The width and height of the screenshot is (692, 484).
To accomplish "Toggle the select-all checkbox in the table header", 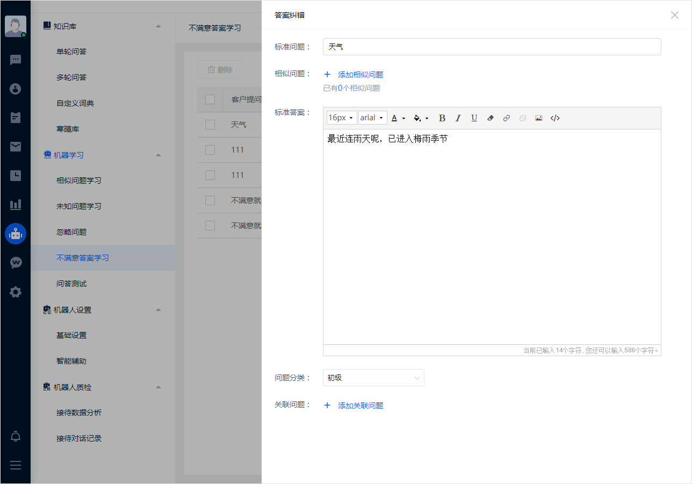I will coord(210,99).
